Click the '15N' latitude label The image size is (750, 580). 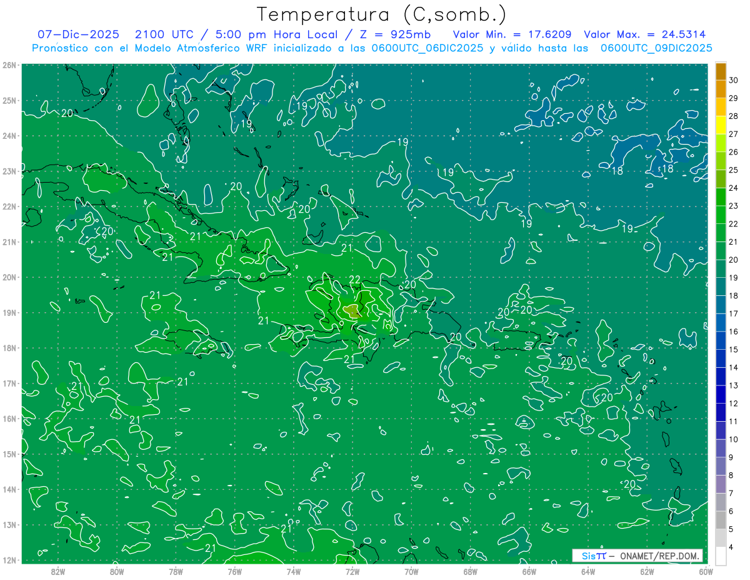10,454
